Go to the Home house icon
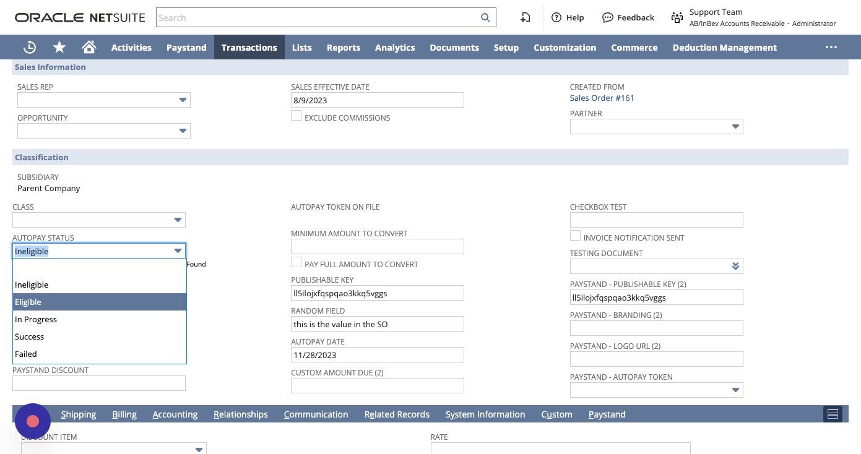The image size is (861, 454). 89,47
